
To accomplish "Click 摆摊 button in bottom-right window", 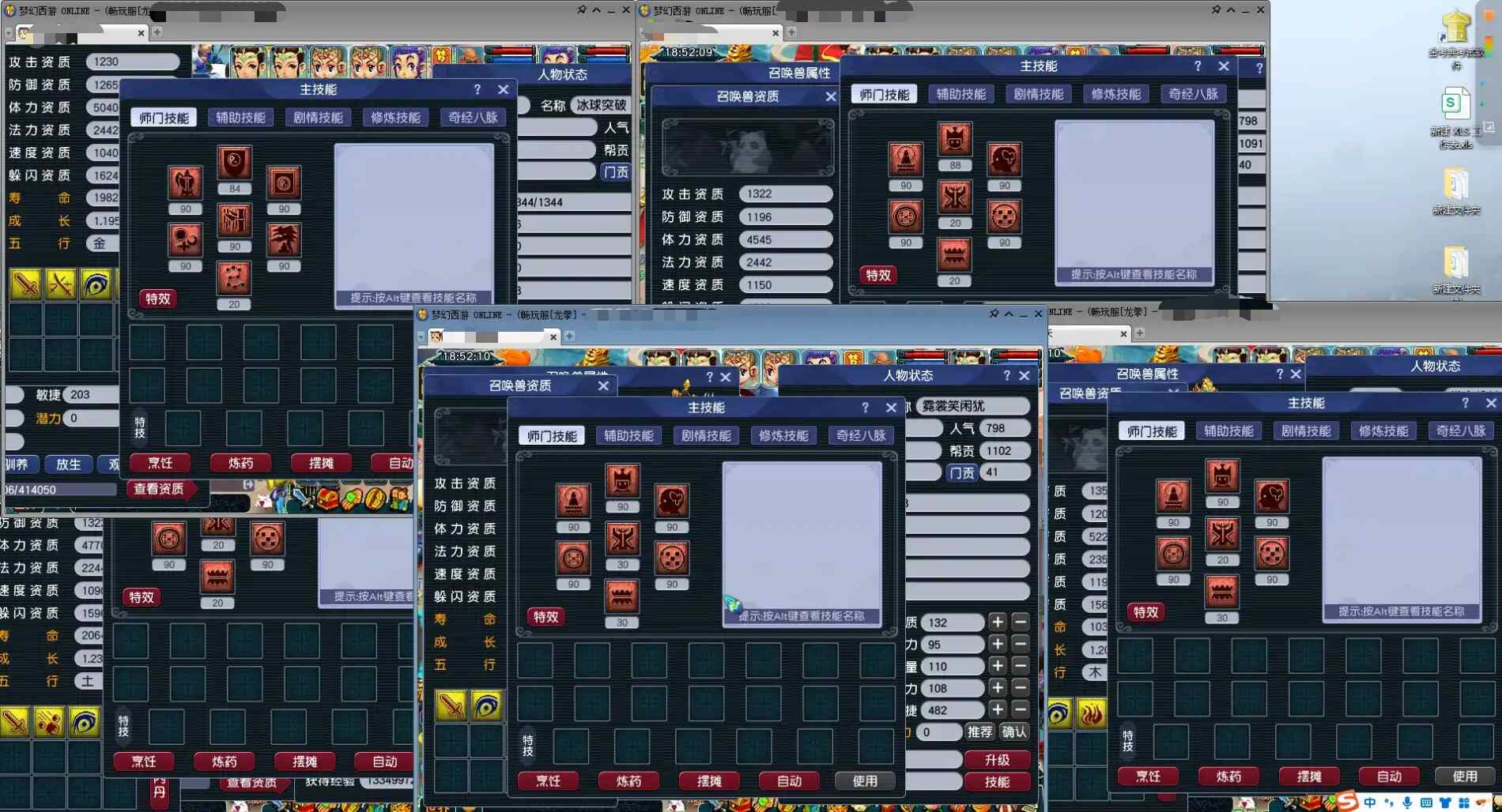I will (x=1309, y=776).
